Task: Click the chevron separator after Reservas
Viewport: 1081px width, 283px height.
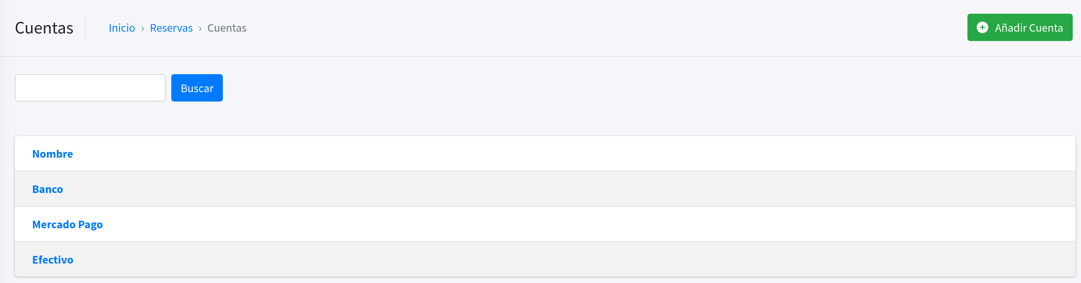Action: point(200,28)
